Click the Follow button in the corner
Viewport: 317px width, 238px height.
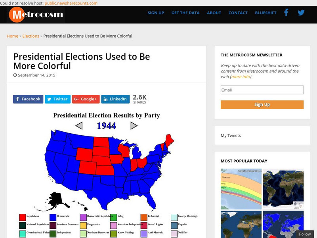[x=305, y=234]
